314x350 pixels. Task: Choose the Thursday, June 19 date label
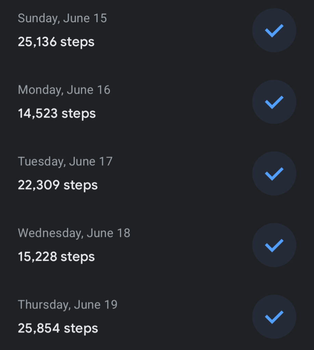click(67, 304)
